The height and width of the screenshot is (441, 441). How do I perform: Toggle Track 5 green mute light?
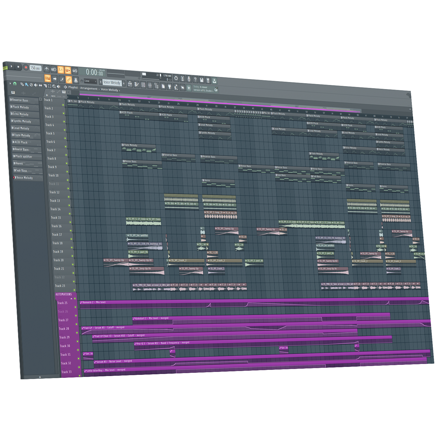65,138
